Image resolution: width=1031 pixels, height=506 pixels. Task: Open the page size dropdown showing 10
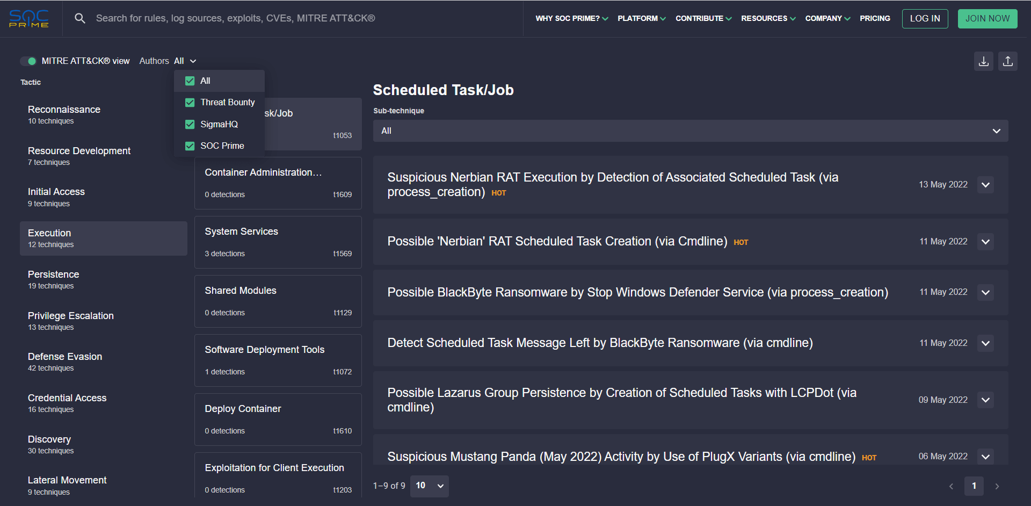click(429, 486)
